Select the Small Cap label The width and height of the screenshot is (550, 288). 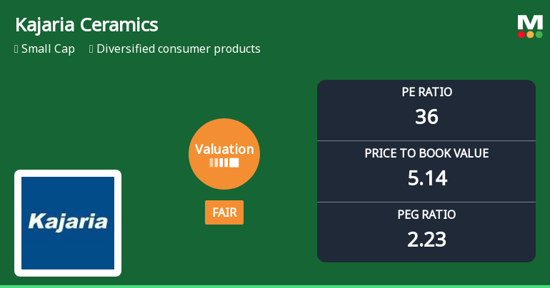click(x=48, y=49)
